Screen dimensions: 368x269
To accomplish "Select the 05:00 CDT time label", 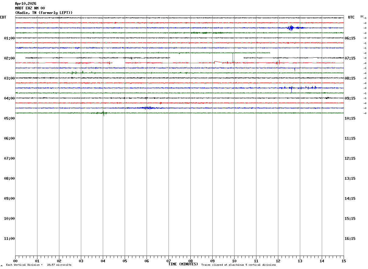I will point(9,118).
